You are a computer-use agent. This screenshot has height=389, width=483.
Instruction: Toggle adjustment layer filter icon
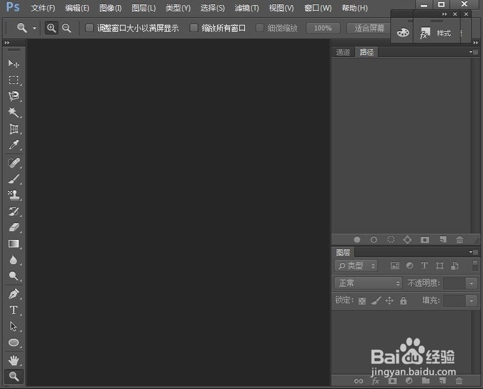pos(410,265)
